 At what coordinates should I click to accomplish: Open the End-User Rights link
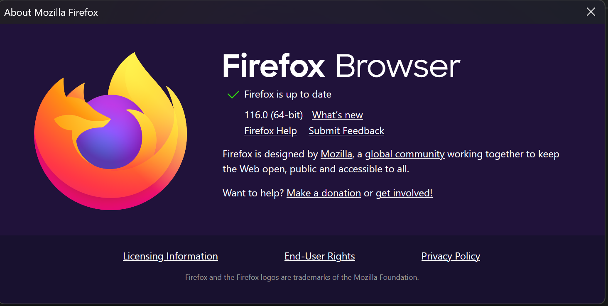[x=319, y=256]
